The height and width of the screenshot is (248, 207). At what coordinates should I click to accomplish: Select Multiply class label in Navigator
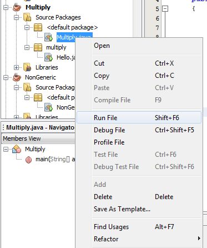[x=35, y=149]
